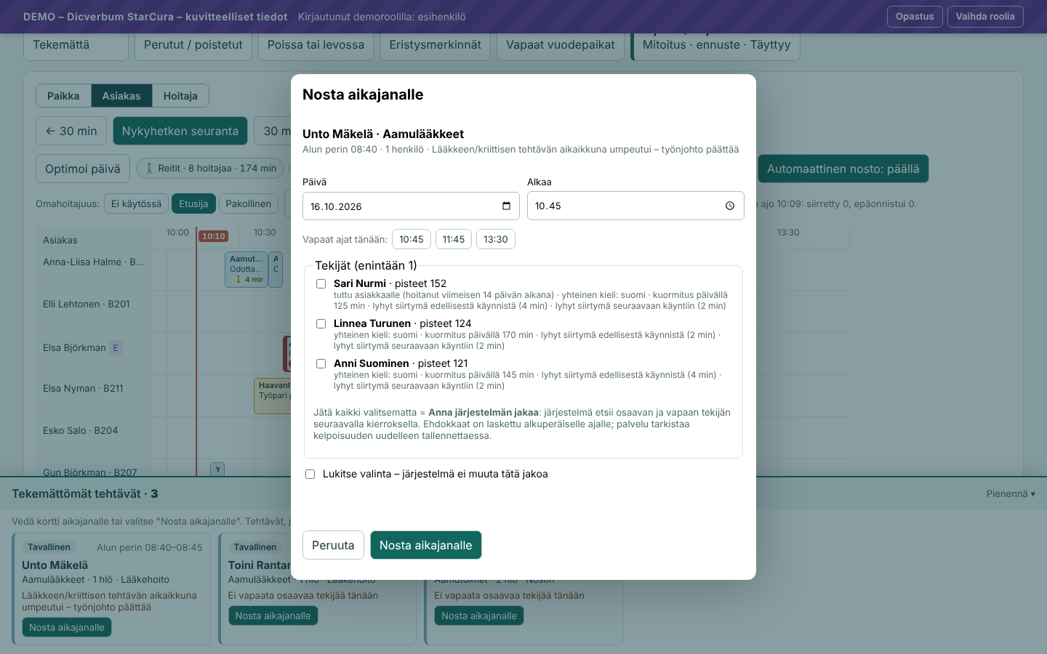
Task: Switch to the Hoitaja view tab
Action: tap(180, 96)
